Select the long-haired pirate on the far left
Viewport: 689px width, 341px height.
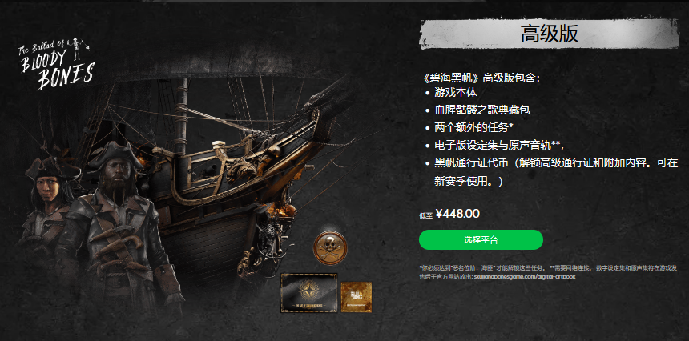click(x=46, y=211)
